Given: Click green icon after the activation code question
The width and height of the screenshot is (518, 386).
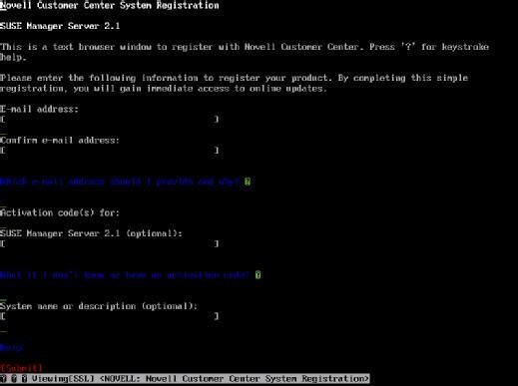Looking at the screenshot, I should [258, 275].
